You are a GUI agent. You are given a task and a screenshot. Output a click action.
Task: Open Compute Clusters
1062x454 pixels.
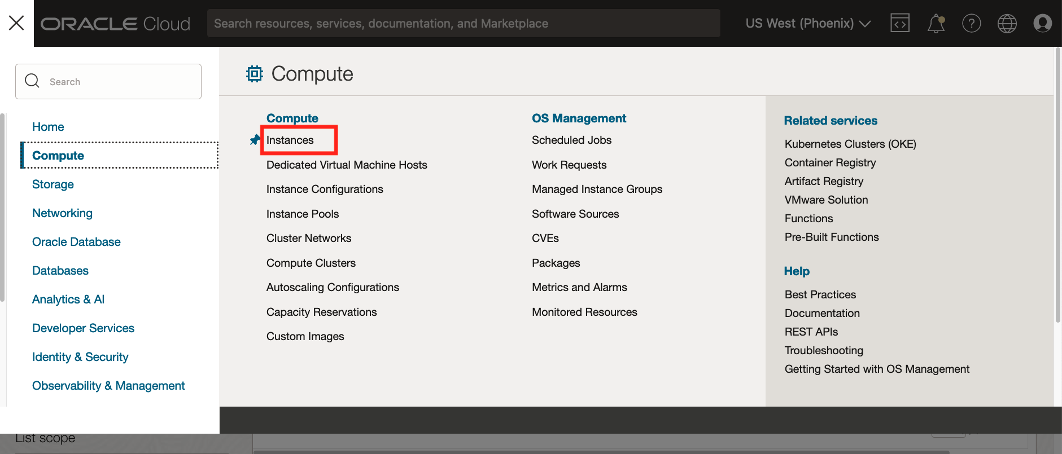click(x=311, y=263)
